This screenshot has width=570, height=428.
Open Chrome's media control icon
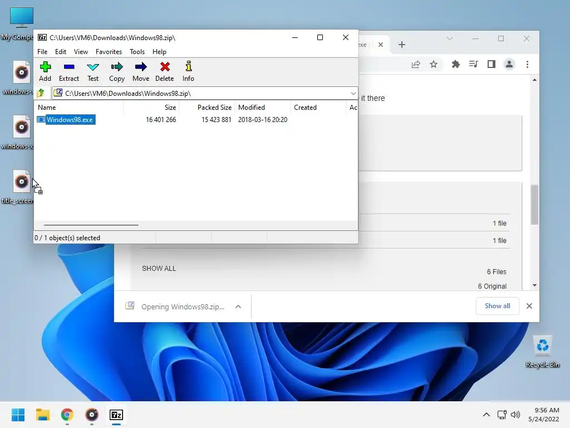(473, 65)
